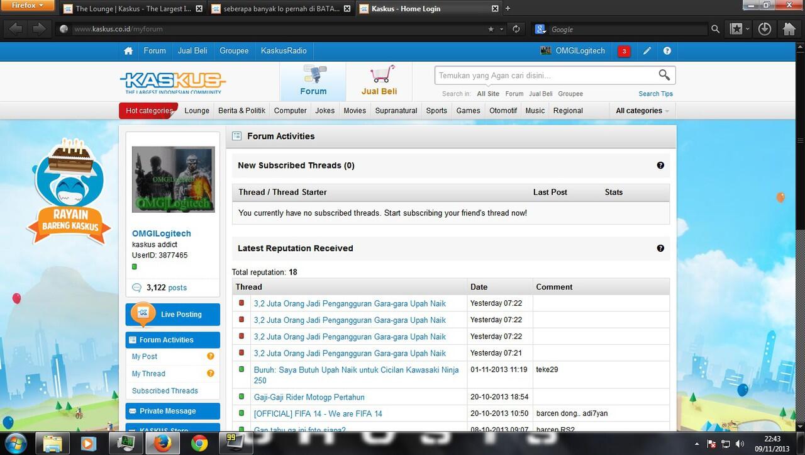Click OMGILogitech avatar image
805x455 pixels.
[x=174, y=179]
